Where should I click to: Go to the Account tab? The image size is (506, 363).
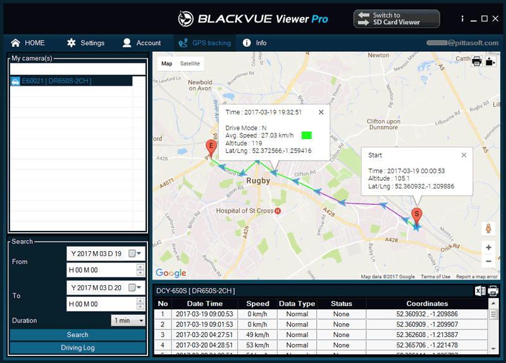[142, 43]
